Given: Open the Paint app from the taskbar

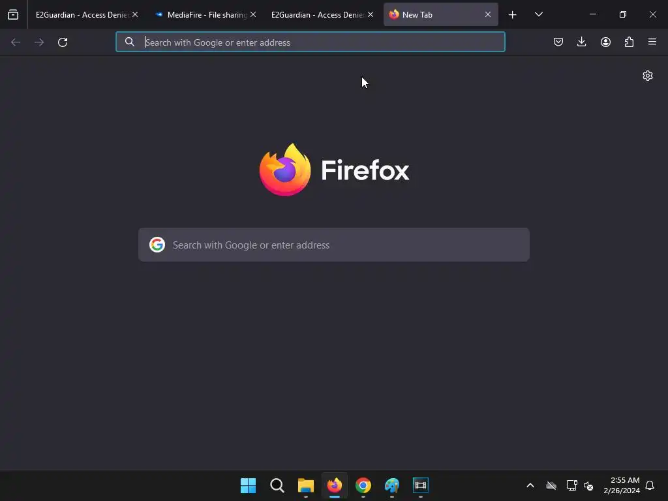Looking at the screenshot, I should [392, 485].
